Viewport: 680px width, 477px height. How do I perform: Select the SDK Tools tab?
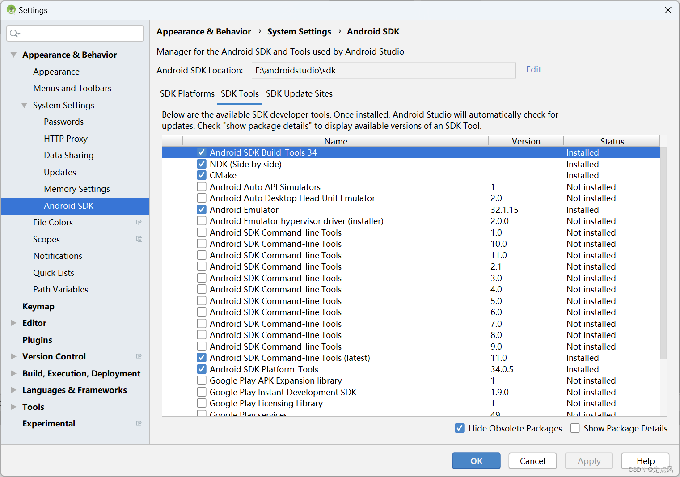tap(240, 93)
